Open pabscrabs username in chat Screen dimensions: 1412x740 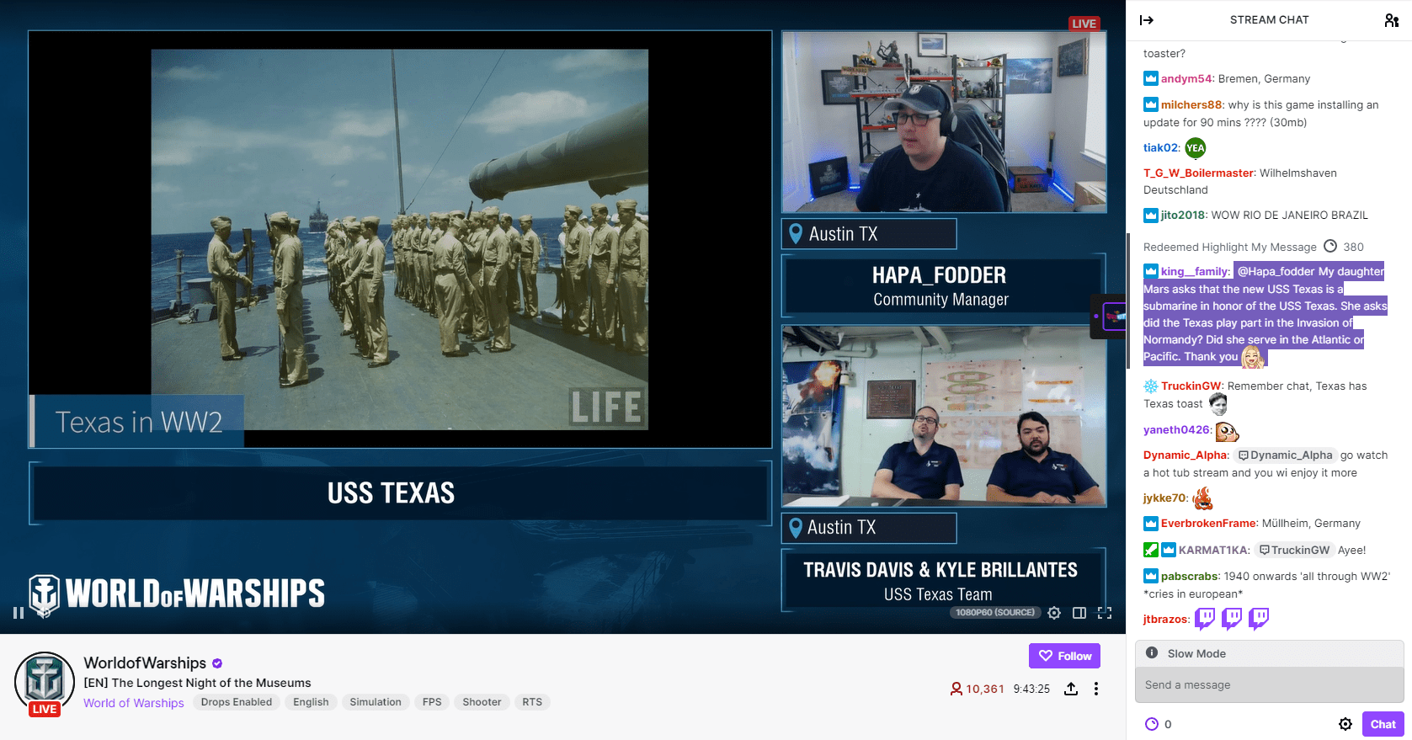[1189, 577]
